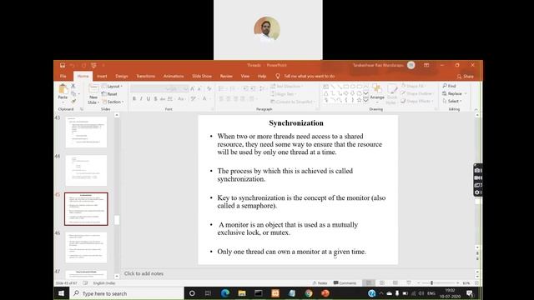The height and width of the screenshot is (300, 534).
Task: Switch to the Design tab
Action: (x=122, y=76)
